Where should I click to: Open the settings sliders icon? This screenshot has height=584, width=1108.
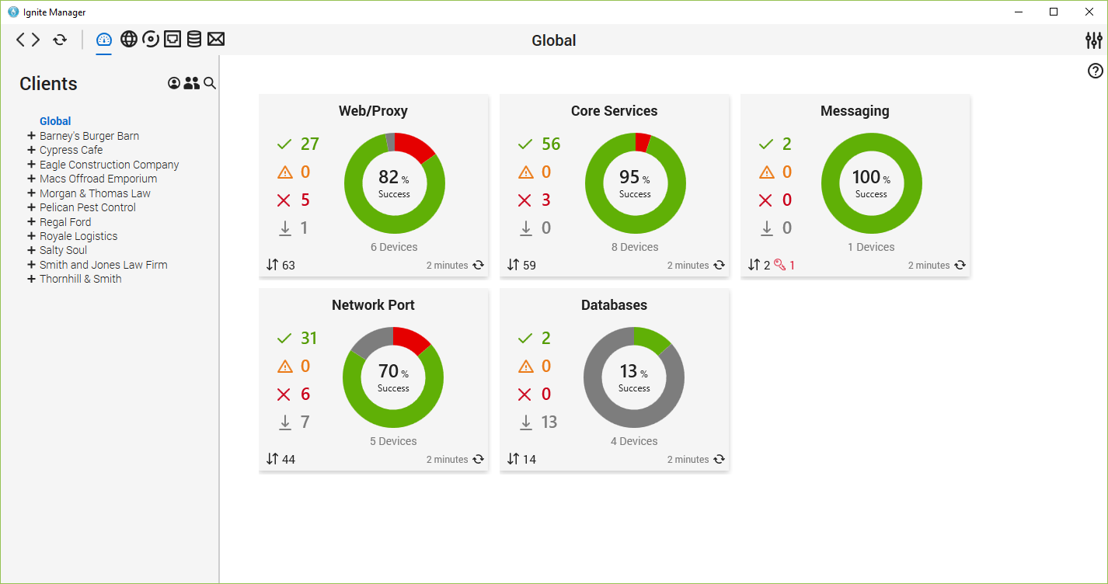click(x=1094, y=40)
